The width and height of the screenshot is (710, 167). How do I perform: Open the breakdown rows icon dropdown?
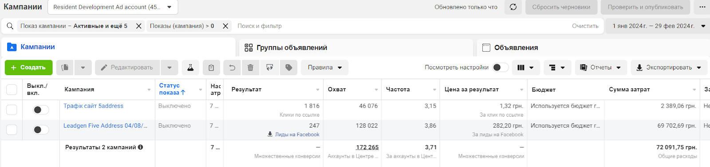tap(557, 68)
